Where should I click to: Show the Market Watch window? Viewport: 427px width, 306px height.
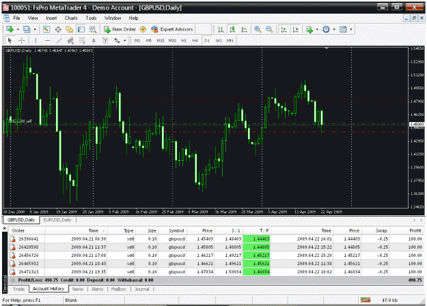46,29
